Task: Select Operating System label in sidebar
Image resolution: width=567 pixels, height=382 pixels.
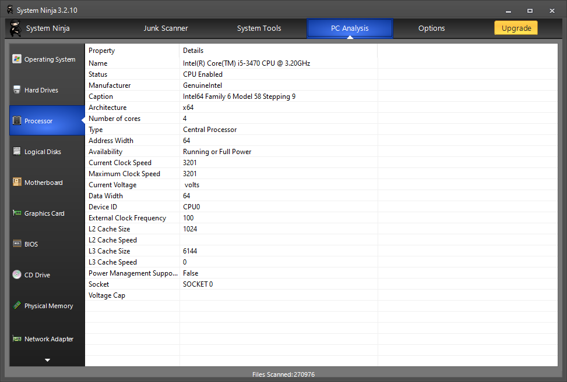Action: 50,59
